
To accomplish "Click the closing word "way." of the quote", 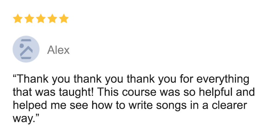I will [24, 119].
